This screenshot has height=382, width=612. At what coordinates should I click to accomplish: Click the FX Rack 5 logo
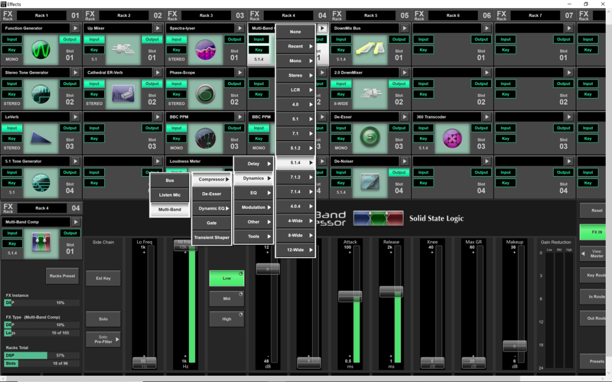pos(337,16)
